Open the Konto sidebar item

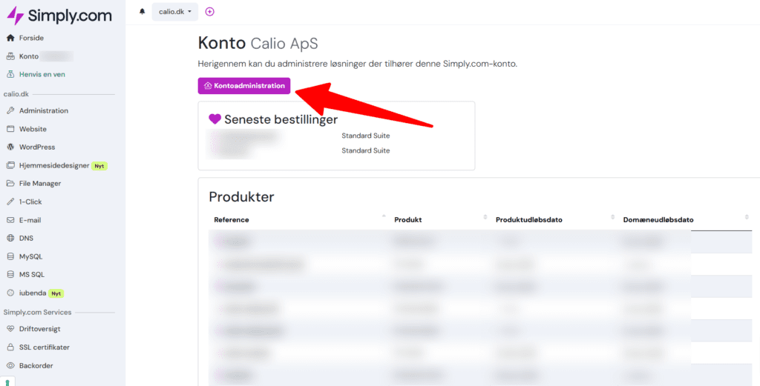28,56
